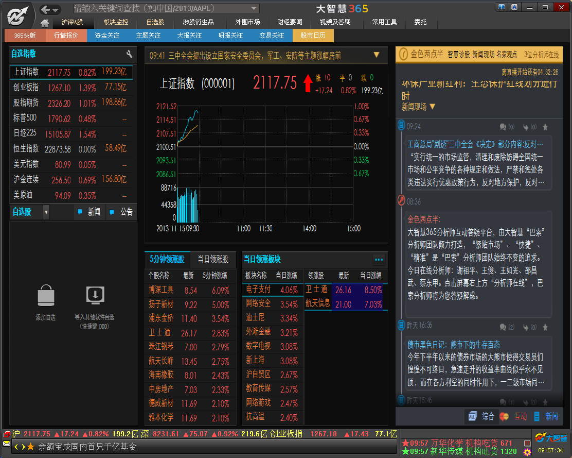Click the three-dots icon in 当日领涨板块
This screenshot has height=458, width=572.
click(x=379, y=260)
